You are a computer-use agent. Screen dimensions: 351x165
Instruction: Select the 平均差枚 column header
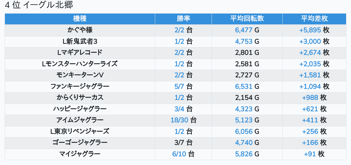pyautogui.click(x=314, y=19)
